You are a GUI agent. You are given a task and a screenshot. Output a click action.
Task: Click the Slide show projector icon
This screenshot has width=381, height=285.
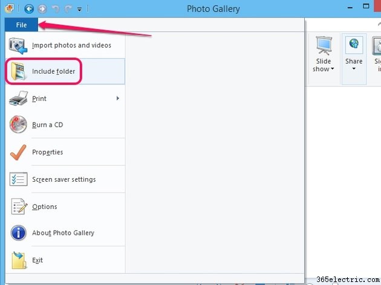pos(324,46)
